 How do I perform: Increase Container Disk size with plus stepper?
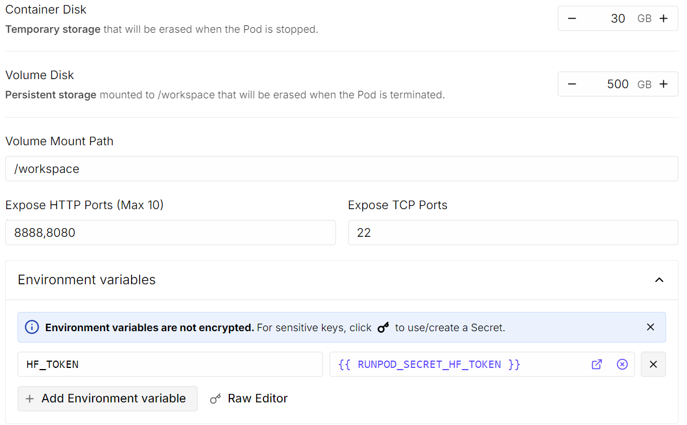663,18
